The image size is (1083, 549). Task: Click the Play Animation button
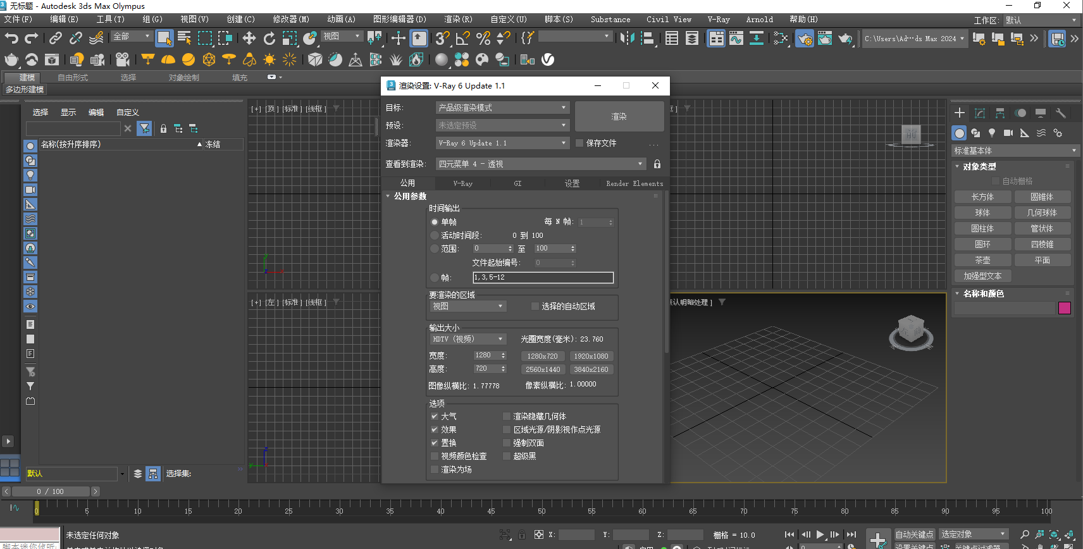coord(820,534)
